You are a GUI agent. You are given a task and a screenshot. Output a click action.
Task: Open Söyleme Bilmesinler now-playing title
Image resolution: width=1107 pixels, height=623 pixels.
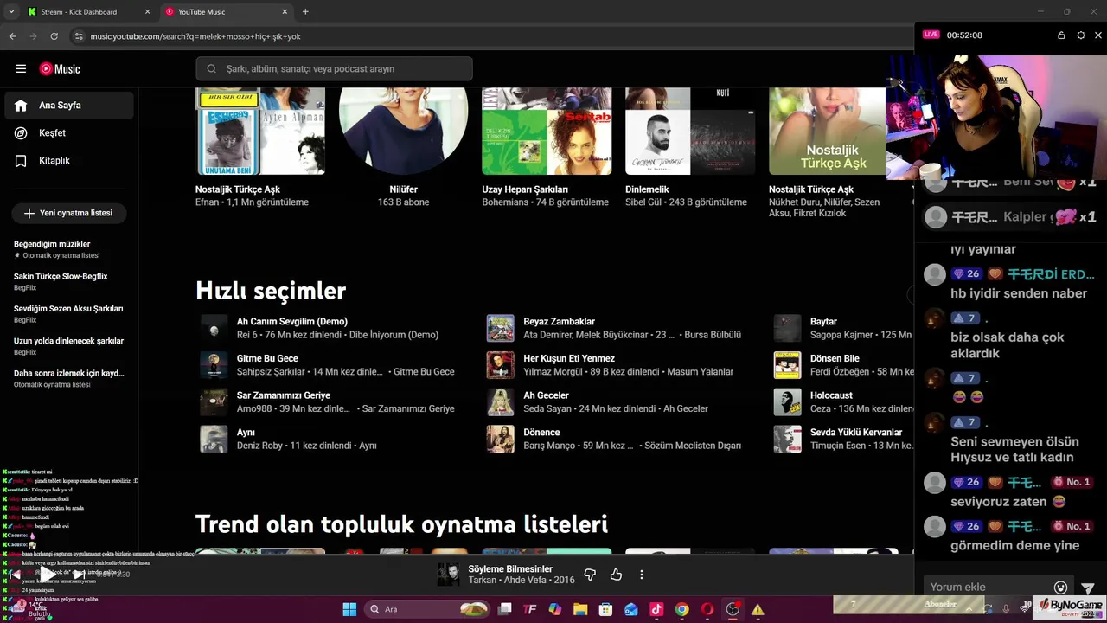coord(510,569)
